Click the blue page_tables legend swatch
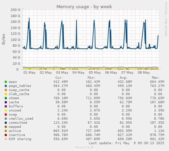This screenshot has width=169, height=151. click(6, 86)
